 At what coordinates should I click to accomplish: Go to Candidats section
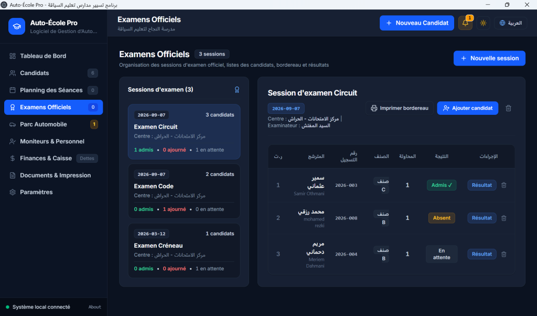tap(53, 73)
